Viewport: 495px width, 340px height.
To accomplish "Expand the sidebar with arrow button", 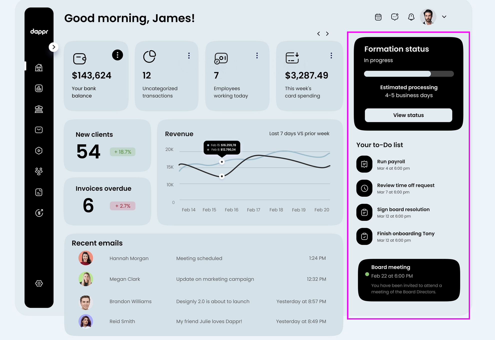I will click(x=53, y=47).
